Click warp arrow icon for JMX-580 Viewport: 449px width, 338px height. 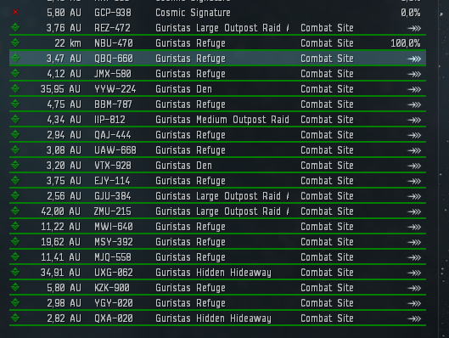click(414, 74)
